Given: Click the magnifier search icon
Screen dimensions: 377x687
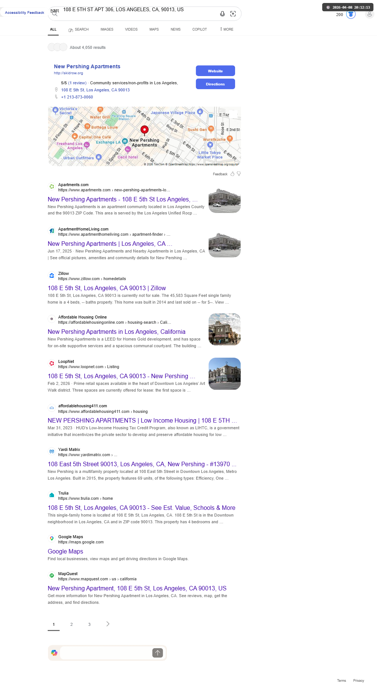Looking at the screenshot, I should coord(54,14).
